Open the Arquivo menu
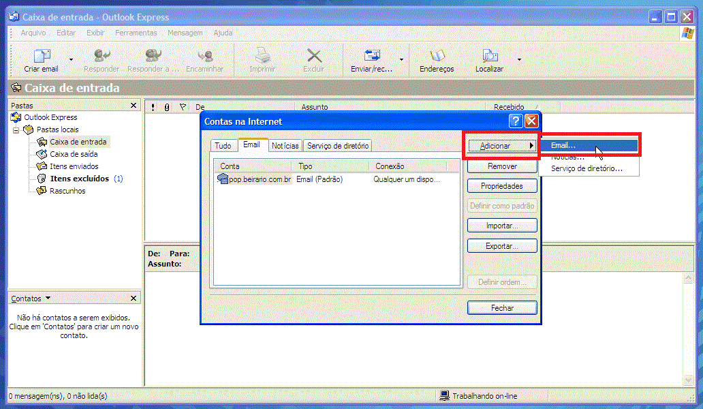This screenshot has width=703, height=409. coord(33,33)
